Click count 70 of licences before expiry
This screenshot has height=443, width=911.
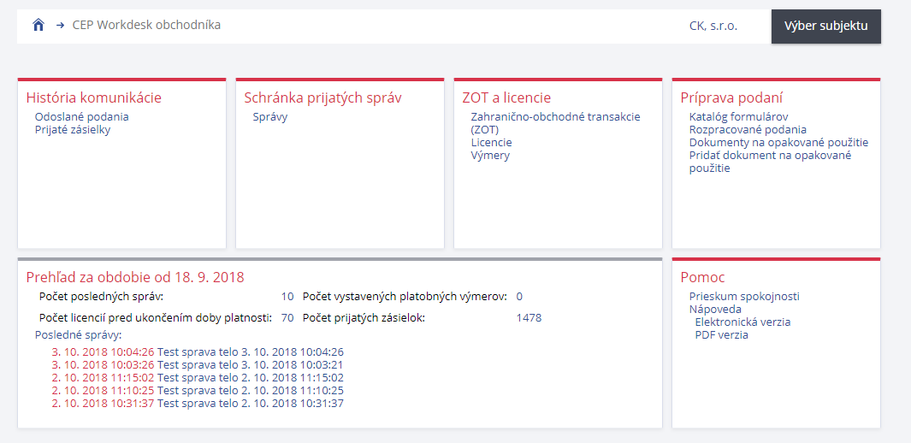click(287, 317)
